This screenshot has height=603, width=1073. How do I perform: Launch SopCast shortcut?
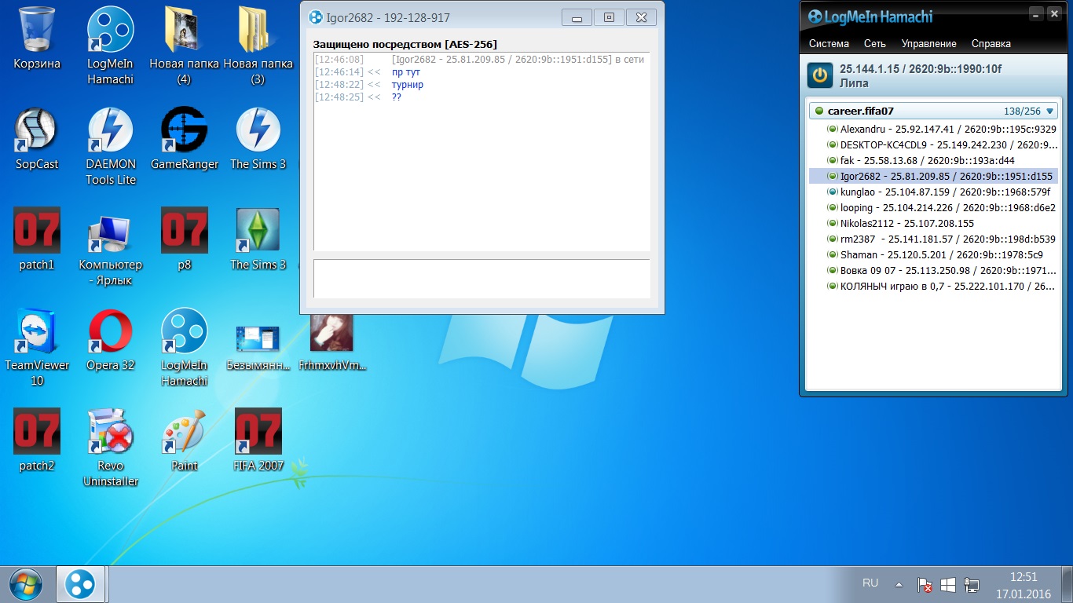click(37, 140)
